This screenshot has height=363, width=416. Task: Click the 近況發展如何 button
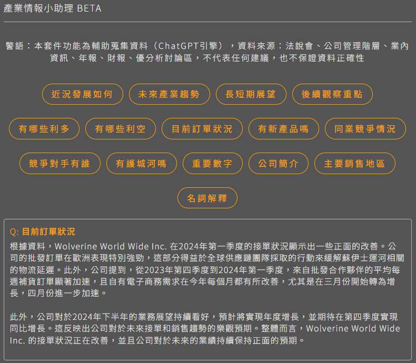point(83,94)
